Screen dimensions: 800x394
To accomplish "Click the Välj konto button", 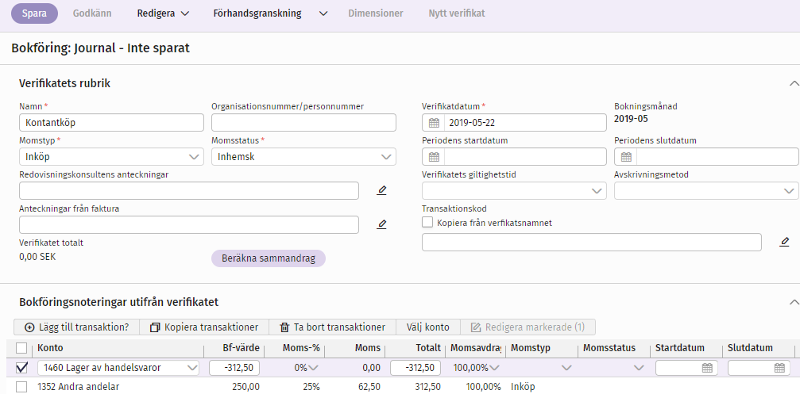I will click(x=428, y=327).
